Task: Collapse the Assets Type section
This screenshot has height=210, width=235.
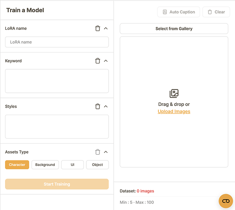Action: 106,152
